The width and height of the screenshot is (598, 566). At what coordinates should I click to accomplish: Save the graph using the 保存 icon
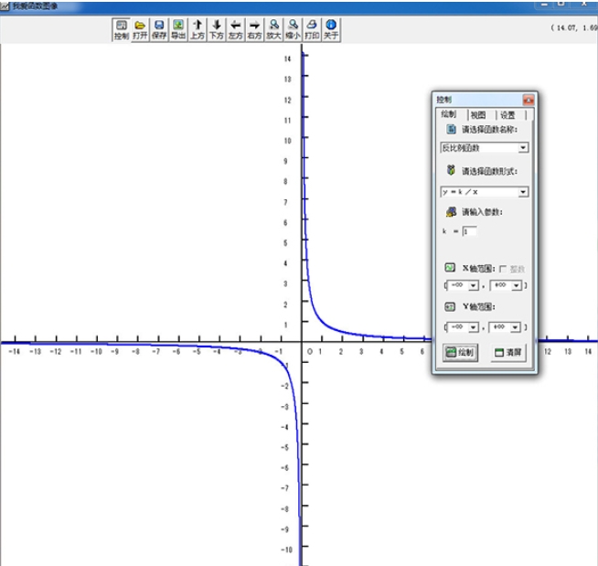[159, 30]
